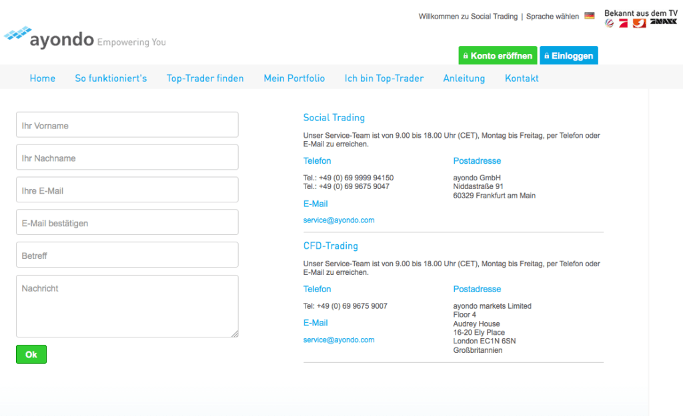Click the DMAX channel logo
683x416 pixels.
664,21
